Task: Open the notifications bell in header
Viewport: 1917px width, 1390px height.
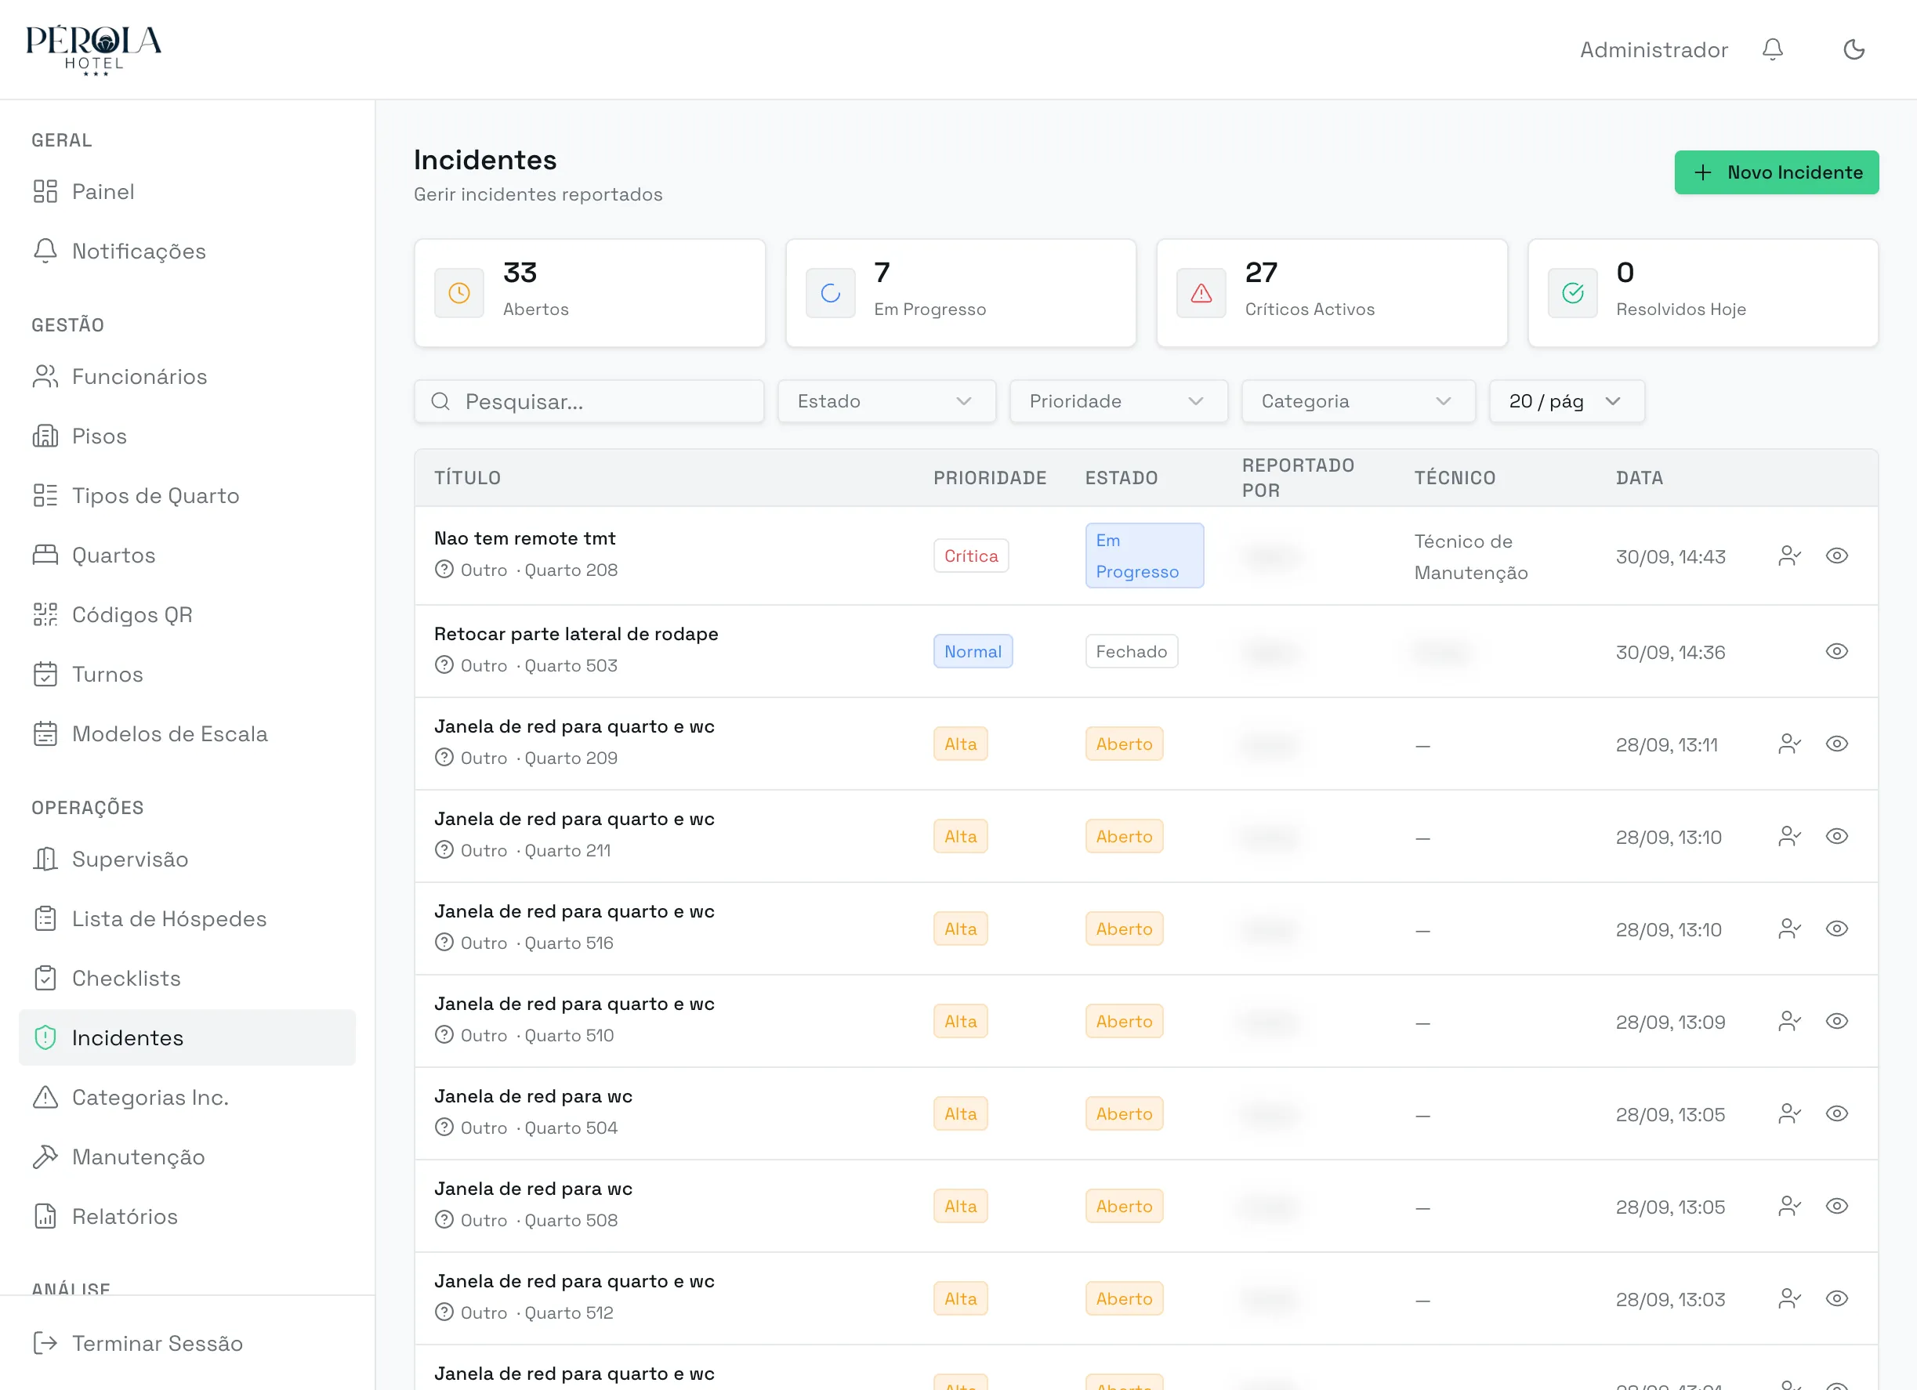Action: (x=1773, y=50)
